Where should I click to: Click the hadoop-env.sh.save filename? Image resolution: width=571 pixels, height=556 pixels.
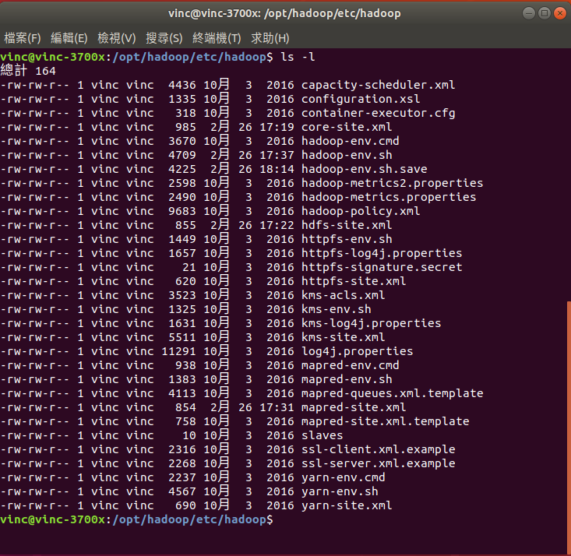pos(363,169)
